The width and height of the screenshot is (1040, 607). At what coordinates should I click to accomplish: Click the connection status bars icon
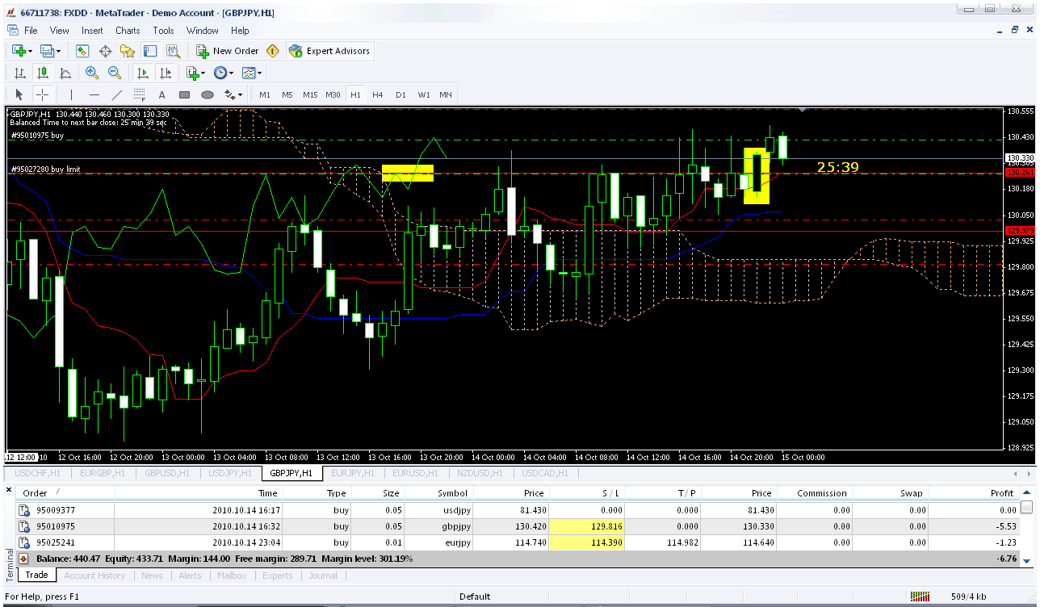(920, 597)
